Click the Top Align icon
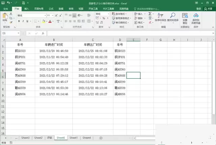Screen dimensions: 216x145 tap(66, 15)
